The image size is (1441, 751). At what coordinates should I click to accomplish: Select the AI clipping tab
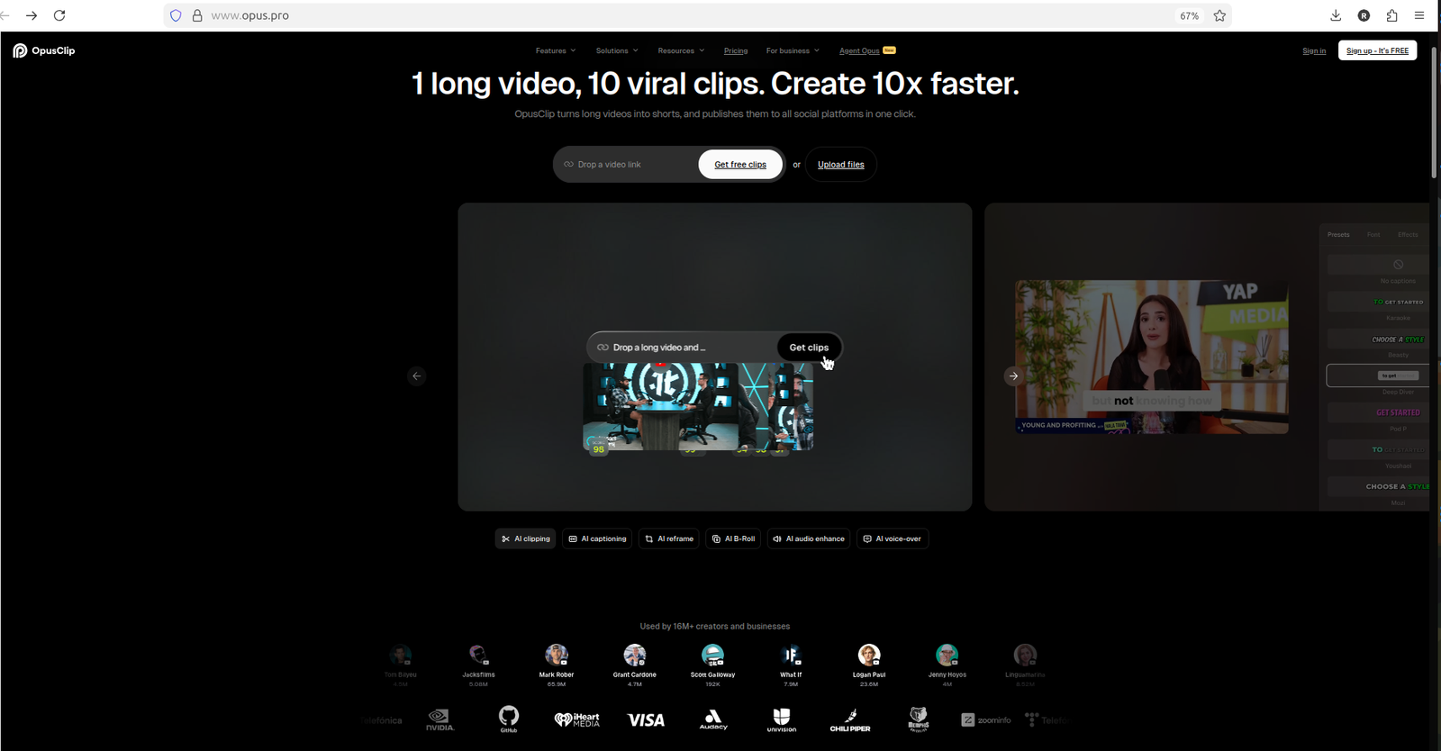click(526, 538)
